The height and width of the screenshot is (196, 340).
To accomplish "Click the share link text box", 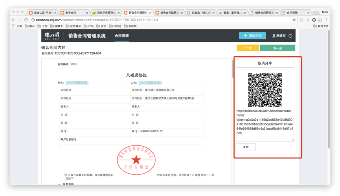I will pos(265,125).
